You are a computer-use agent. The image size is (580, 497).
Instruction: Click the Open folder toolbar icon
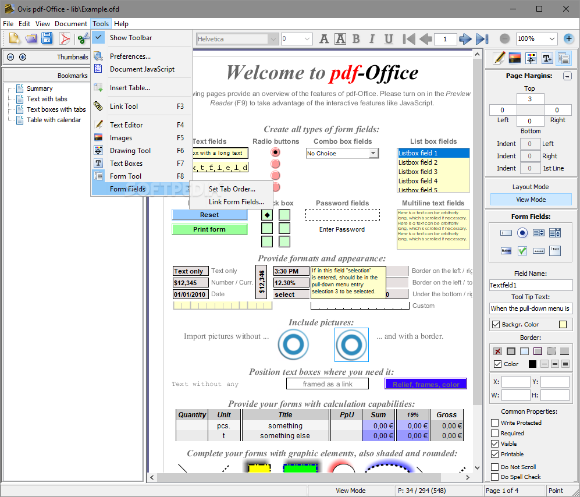tap(31, 38)
